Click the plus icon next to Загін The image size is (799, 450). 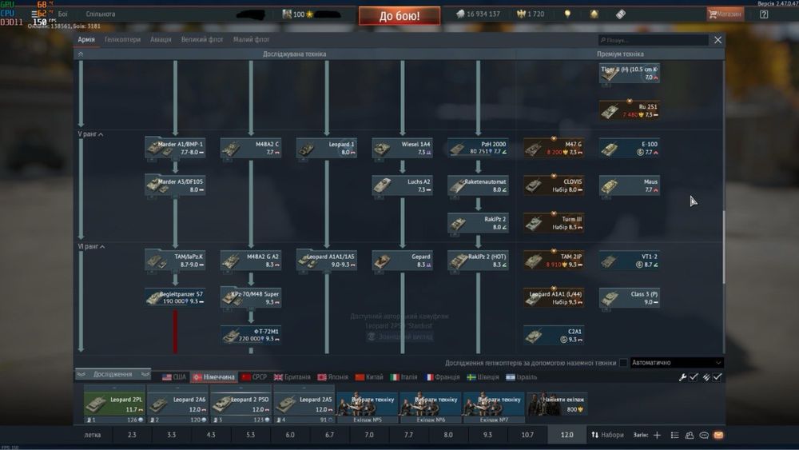click(657, 435)
